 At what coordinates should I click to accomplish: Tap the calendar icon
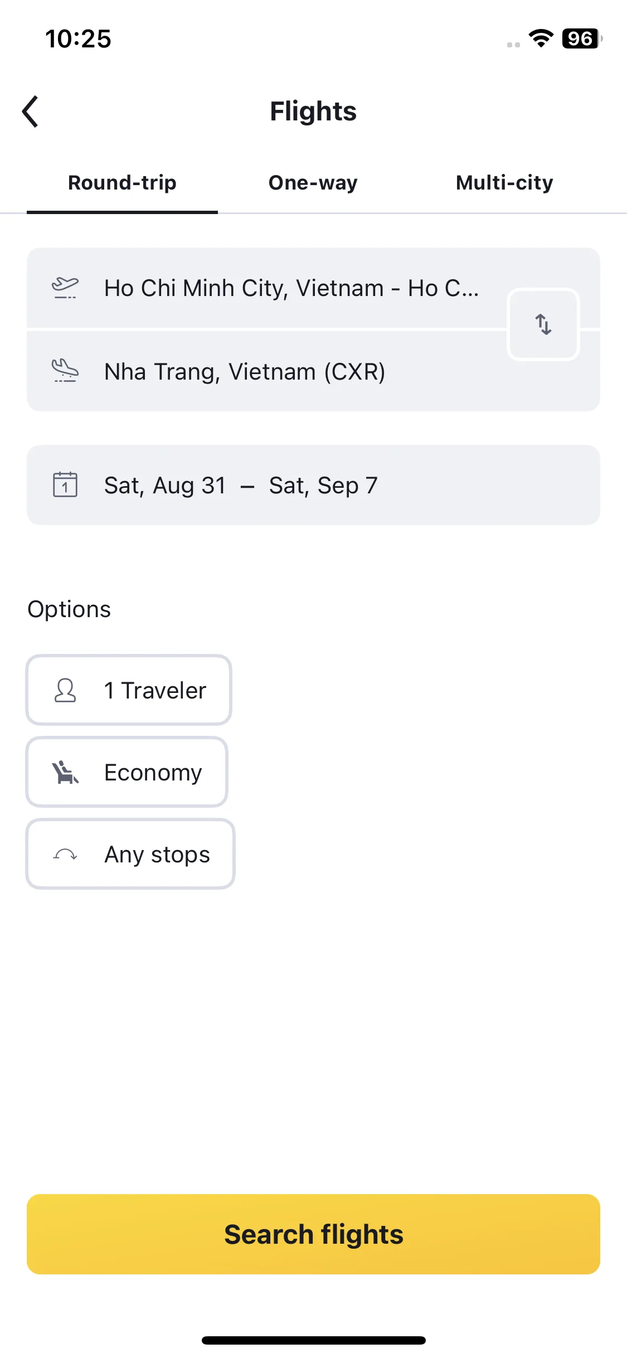click(65, 484)
